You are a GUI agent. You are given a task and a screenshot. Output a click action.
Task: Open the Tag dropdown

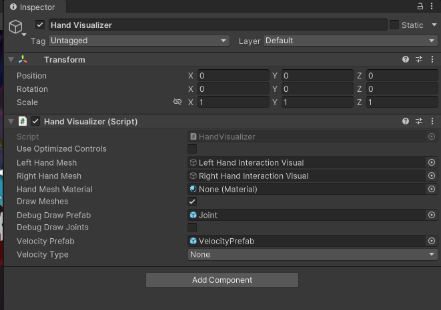coord(139,41)
